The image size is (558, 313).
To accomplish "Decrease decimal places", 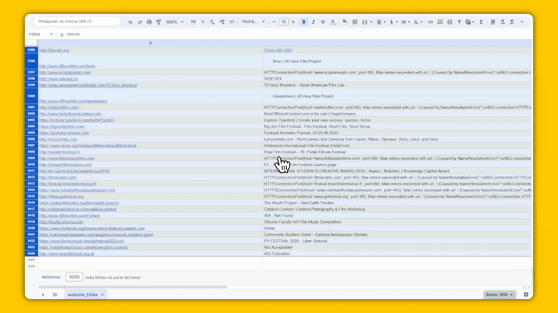I will pos(212,22).
